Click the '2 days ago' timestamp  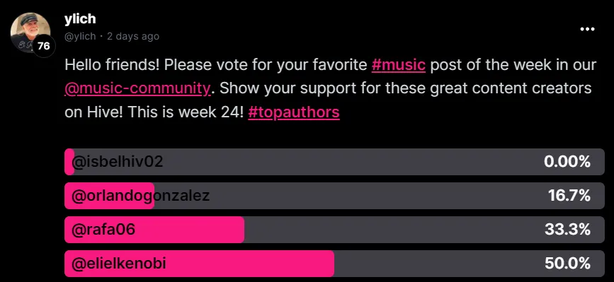133,36
